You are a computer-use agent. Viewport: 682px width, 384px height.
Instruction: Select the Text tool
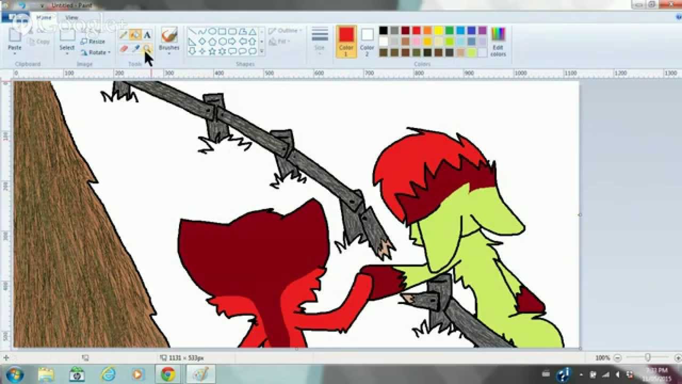[x=148, y=35]
